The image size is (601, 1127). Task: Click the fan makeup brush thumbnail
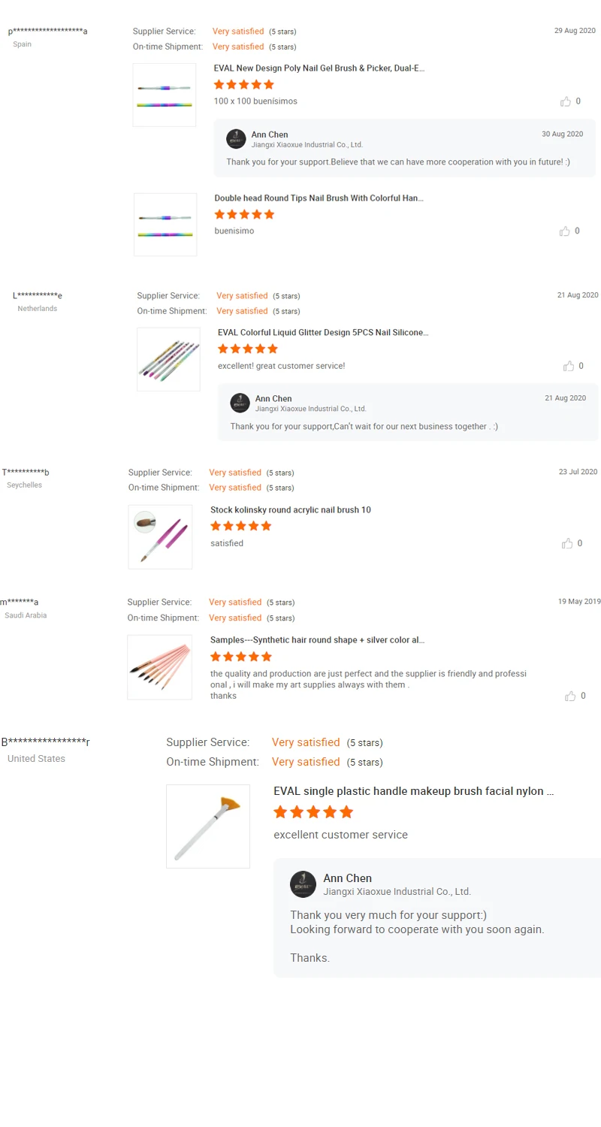pyautogui.click(x=208, y=826)
